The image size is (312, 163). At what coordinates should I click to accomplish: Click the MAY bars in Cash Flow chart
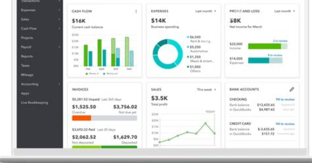point(129,51)
